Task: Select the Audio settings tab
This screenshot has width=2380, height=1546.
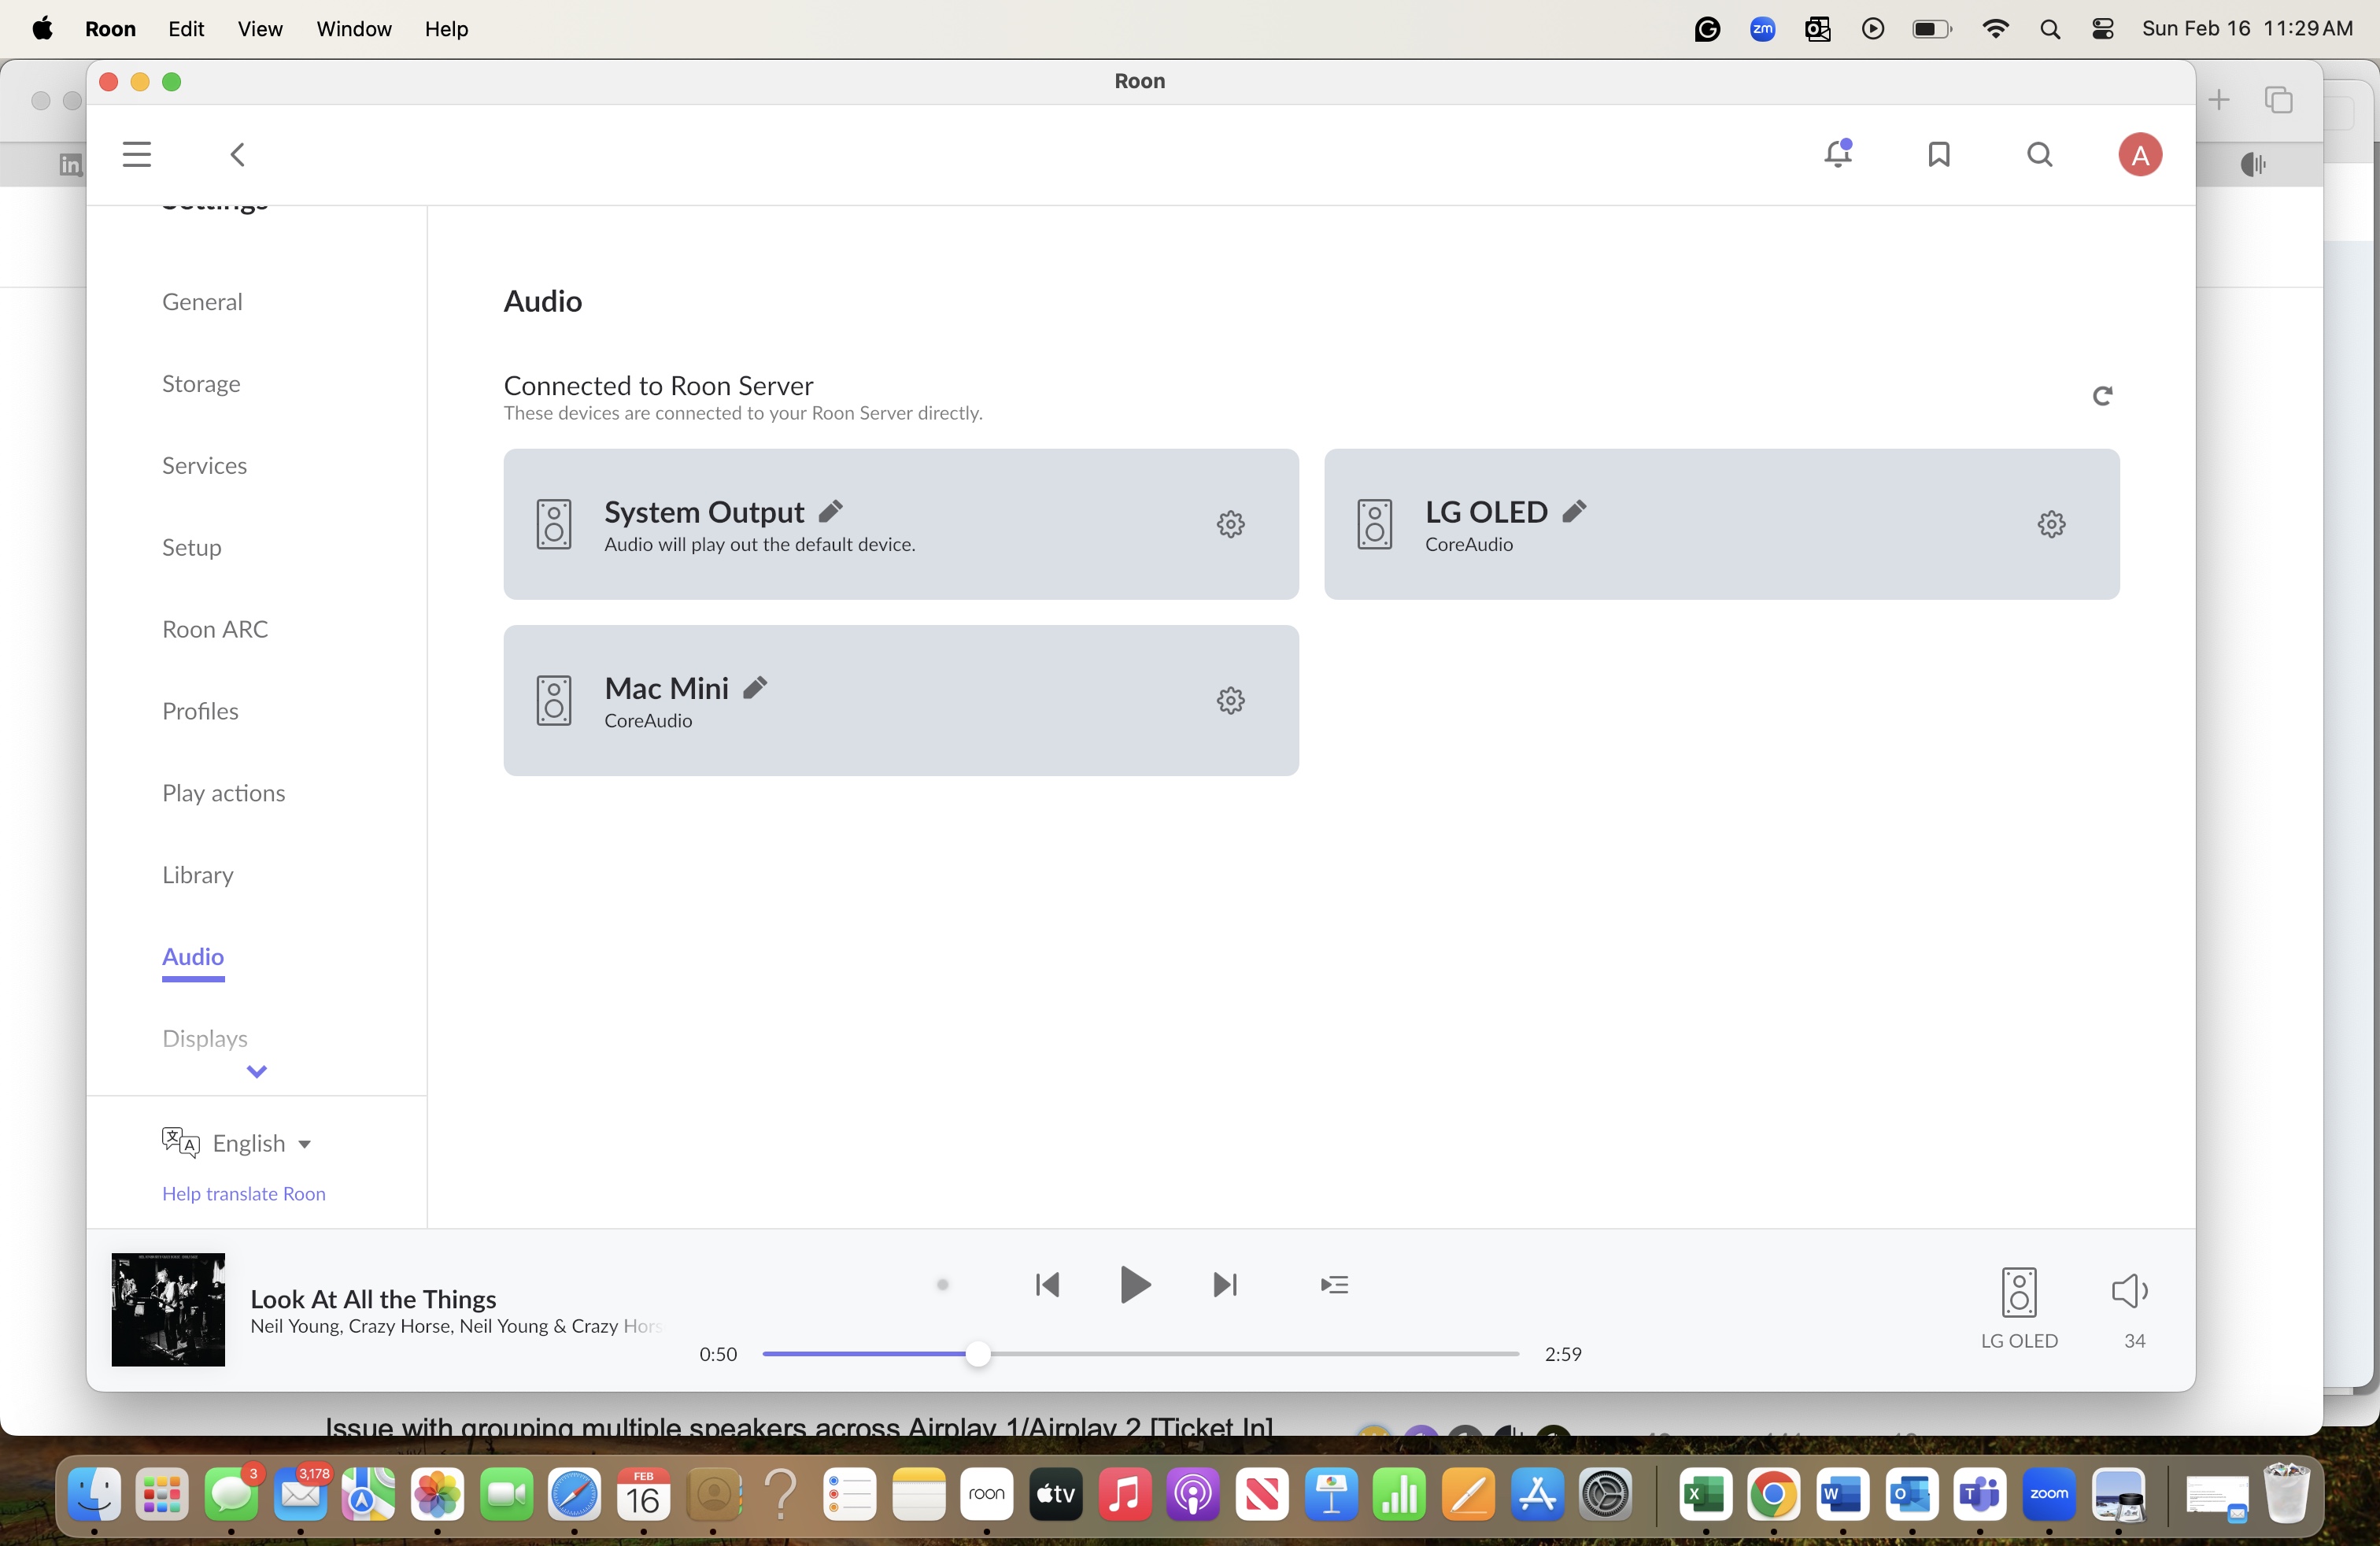Action: point(193,957)
